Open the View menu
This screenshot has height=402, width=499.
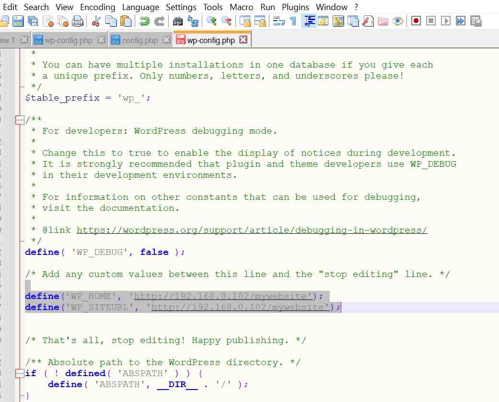[64, 7]
